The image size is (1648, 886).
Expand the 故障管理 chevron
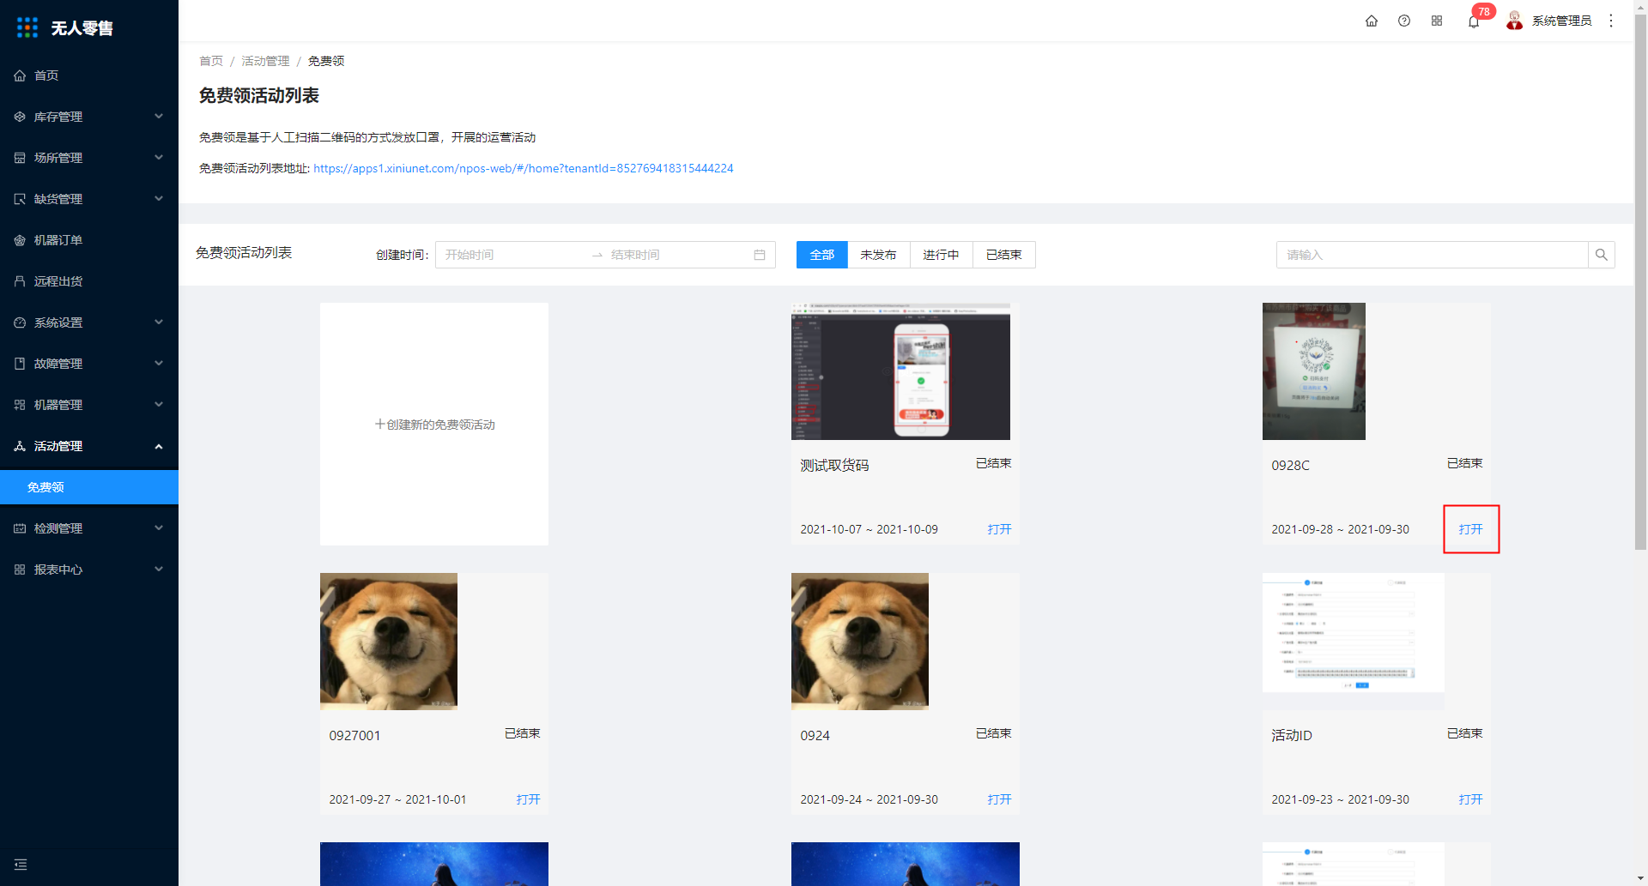[159, 364]
